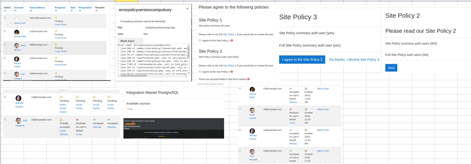Check 'I agree to the Site Policy 1'
The image size is (471, 164).
pos(200,41)
